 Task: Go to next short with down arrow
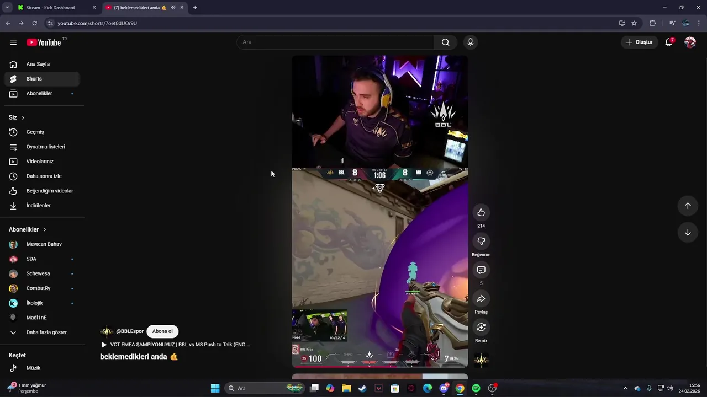[688, 232]
